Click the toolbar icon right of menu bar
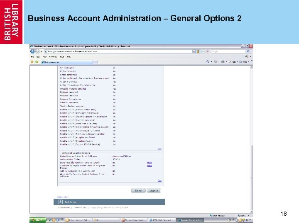Image resolution: width=299 pixels, height=224 pixels. 247,56
